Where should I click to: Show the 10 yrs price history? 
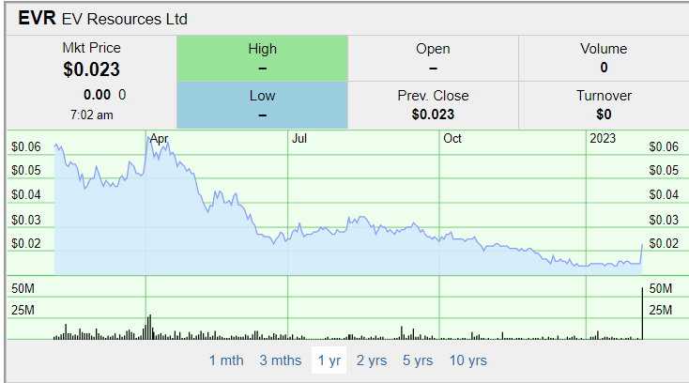coord(467,360)
